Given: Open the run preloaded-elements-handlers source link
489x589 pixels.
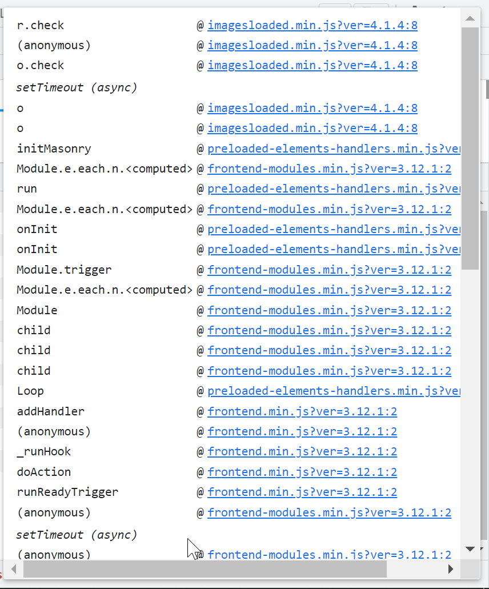Looking at the screenshot, I should [334, 189].
